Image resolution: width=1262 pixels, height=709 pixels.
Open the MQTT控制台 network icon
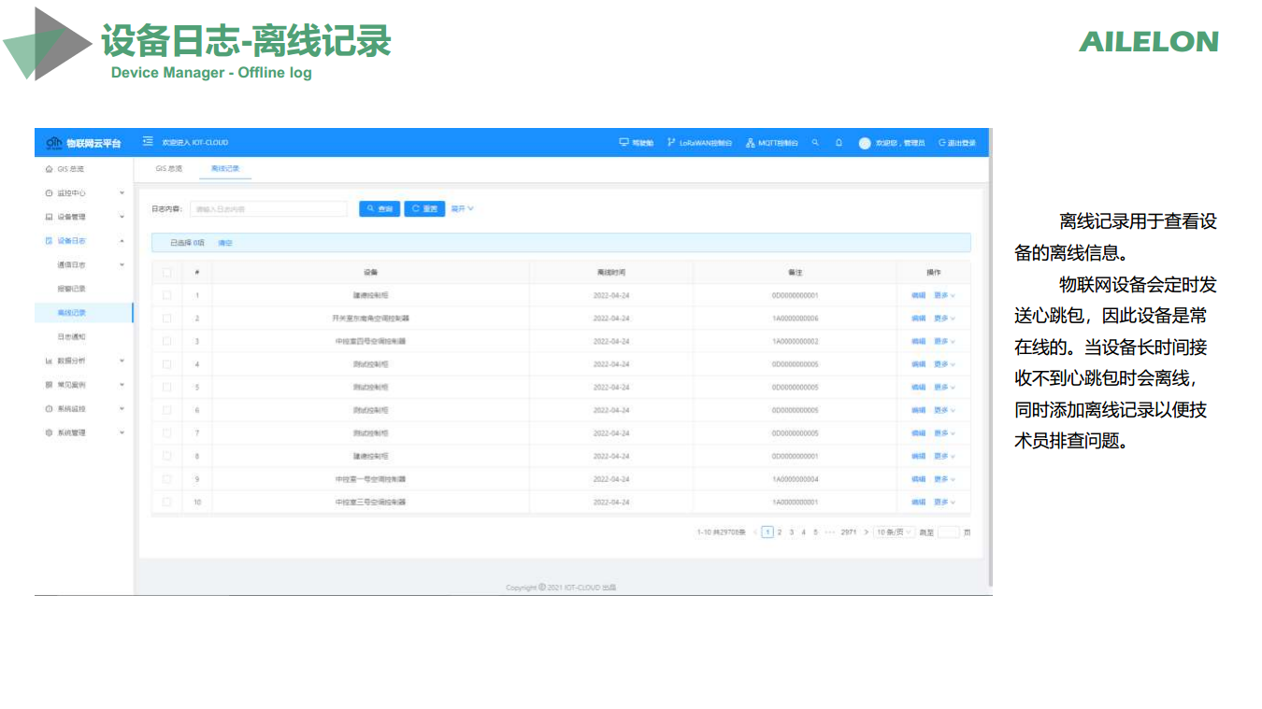[x=751, y=143]
